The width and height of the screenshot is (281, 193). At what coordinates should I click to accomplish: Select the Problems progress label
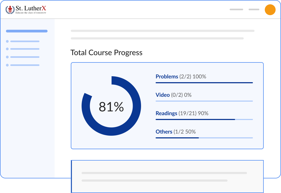[x=167, y=76]
